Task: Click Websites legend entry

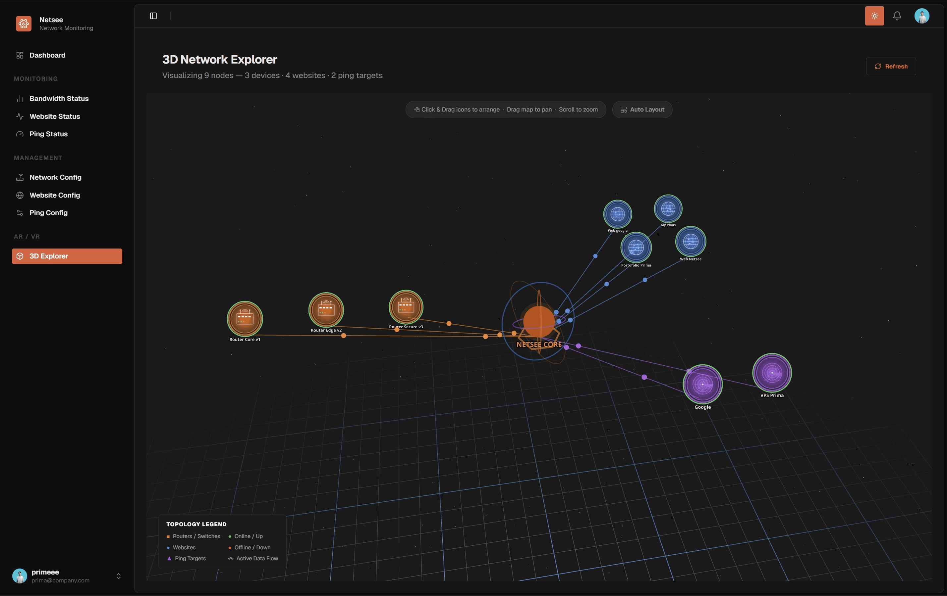Action: tap(181, 547)
